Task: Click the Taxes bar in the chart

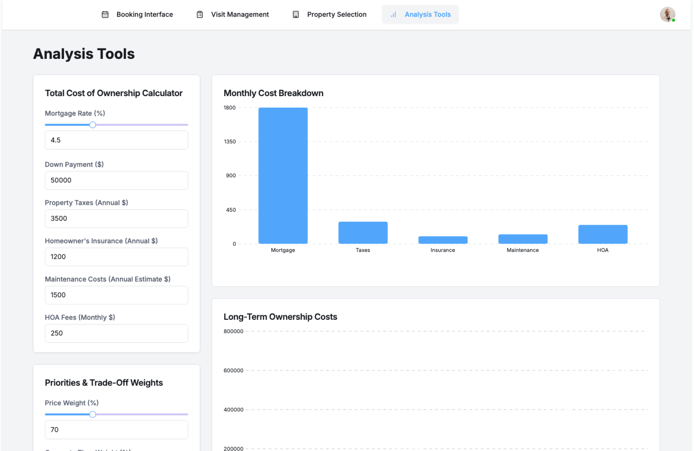Action: pyautogui.click(x=363, y=233)
